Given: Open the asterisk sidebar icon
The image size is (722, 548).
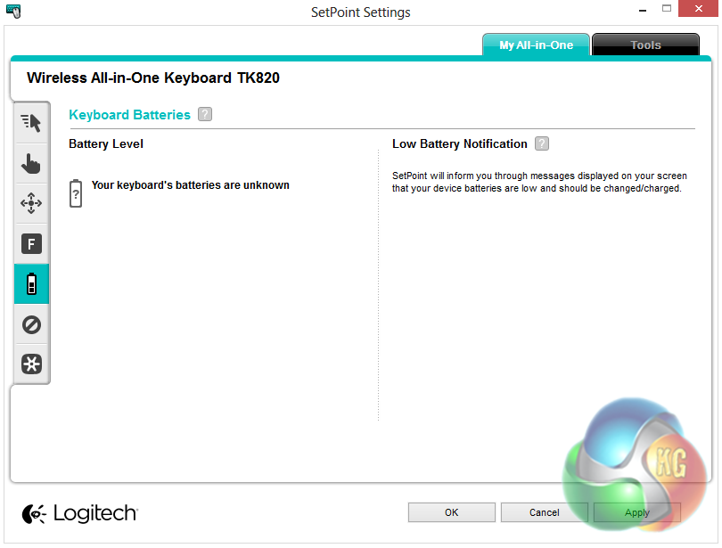Looking at the screenshot, I should point(31,364).
